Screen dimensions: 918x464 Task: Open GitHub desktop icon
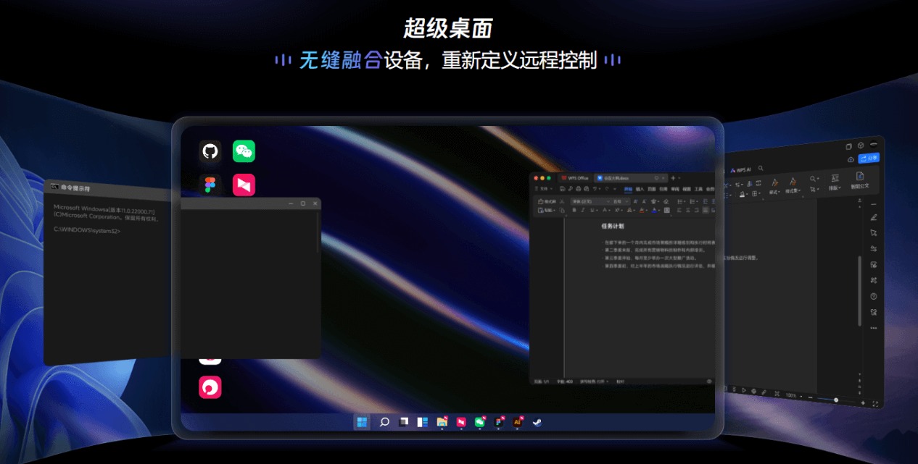point(210,151)
